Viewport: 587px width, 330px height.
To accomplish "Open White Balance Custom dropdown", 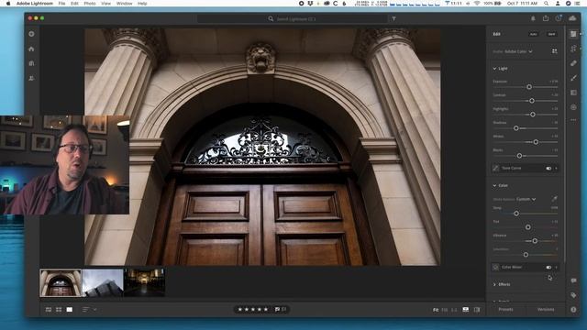I will pos(526,199).
